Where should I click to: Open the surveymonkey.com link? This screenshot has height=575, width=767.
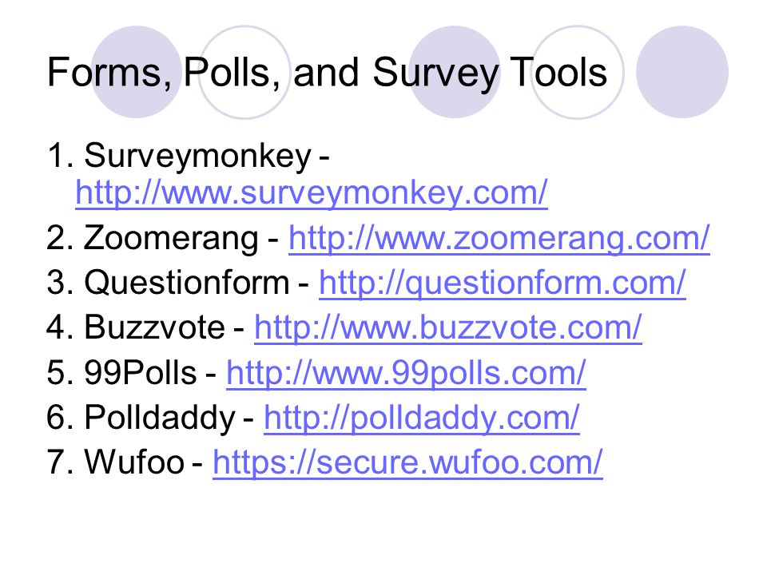(x=311, y=193)
